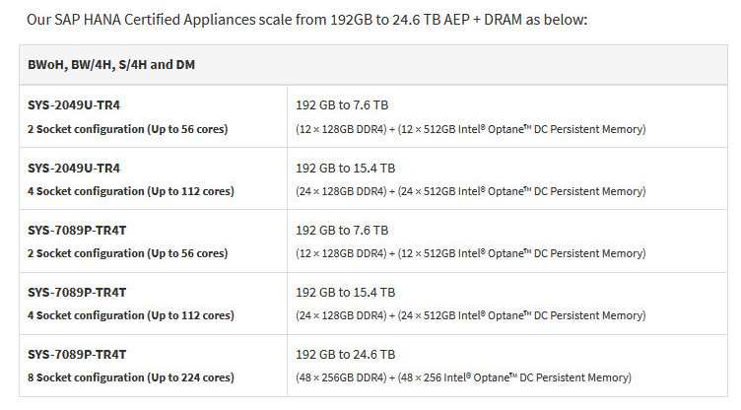Click the first '192 GB to 15.4 TB' cell

[x=346, y=168]
